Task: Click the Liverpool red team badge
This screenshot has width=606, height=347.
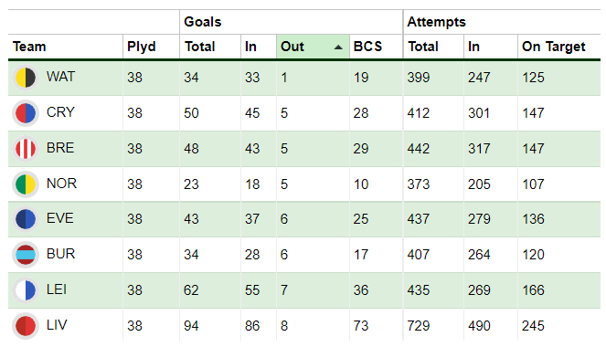Action: 26,325
